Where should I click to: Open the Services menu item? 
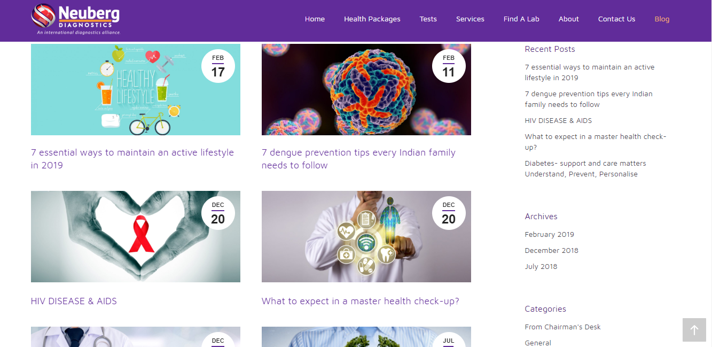(x=470, y=19)
